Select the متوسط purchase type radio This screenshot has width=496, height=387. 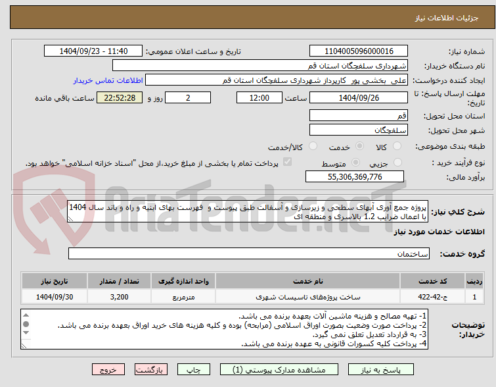click(x=355, y=163)
